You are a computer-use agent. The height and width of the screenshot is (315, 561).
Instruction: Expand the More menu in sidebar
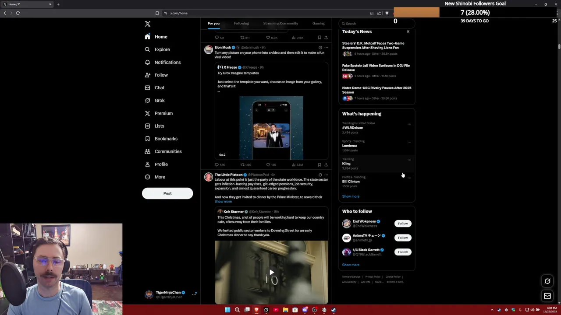[155, 177]
